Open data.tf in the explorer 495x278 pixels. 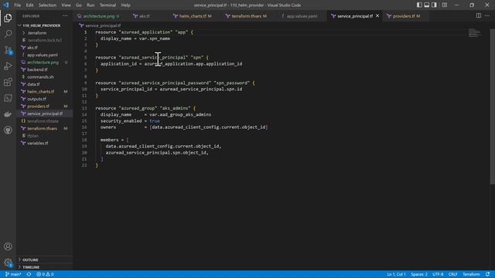(33, 84)
